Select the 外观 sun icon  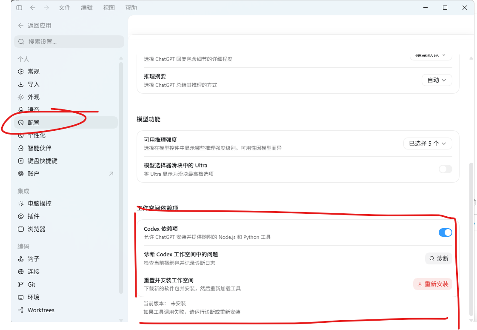tap(21, 97)
